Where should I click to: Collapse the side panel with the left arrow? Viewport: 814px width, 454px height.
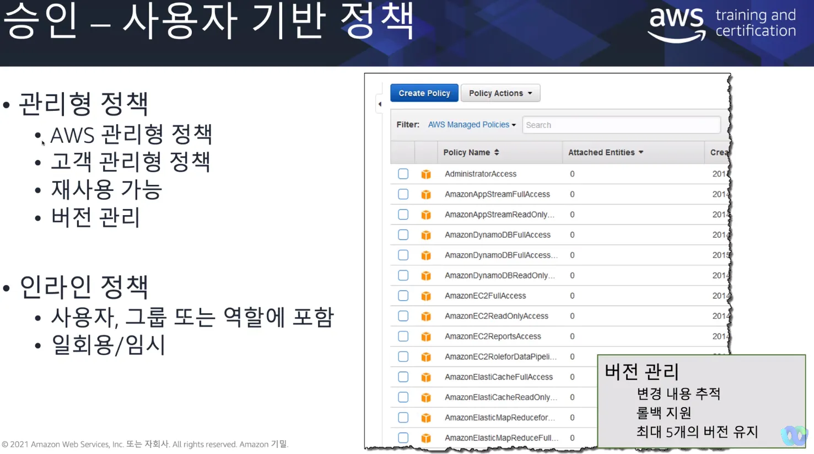click(380, 104)
